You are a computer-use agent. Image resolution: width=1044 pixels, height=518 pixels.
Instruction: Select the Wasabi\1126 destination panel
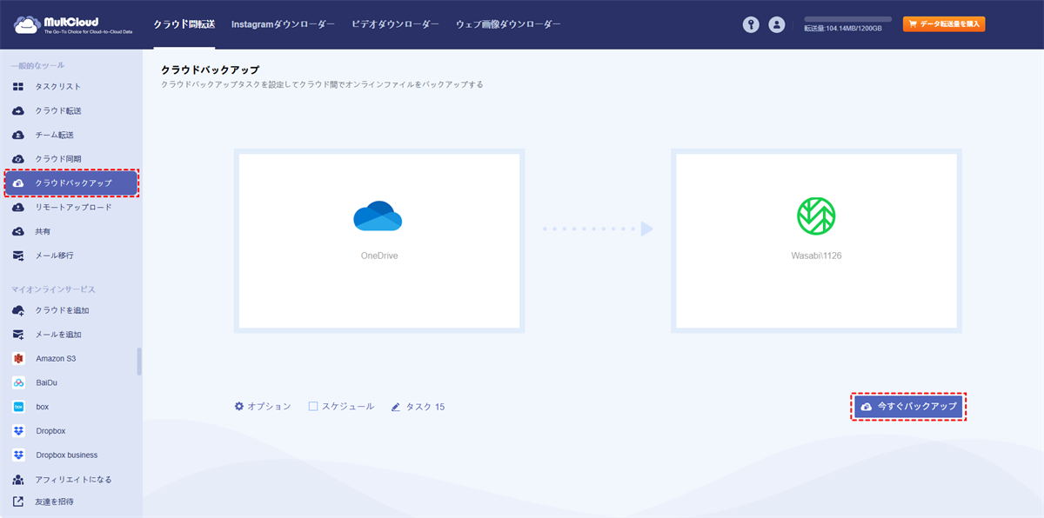point(816,241)
